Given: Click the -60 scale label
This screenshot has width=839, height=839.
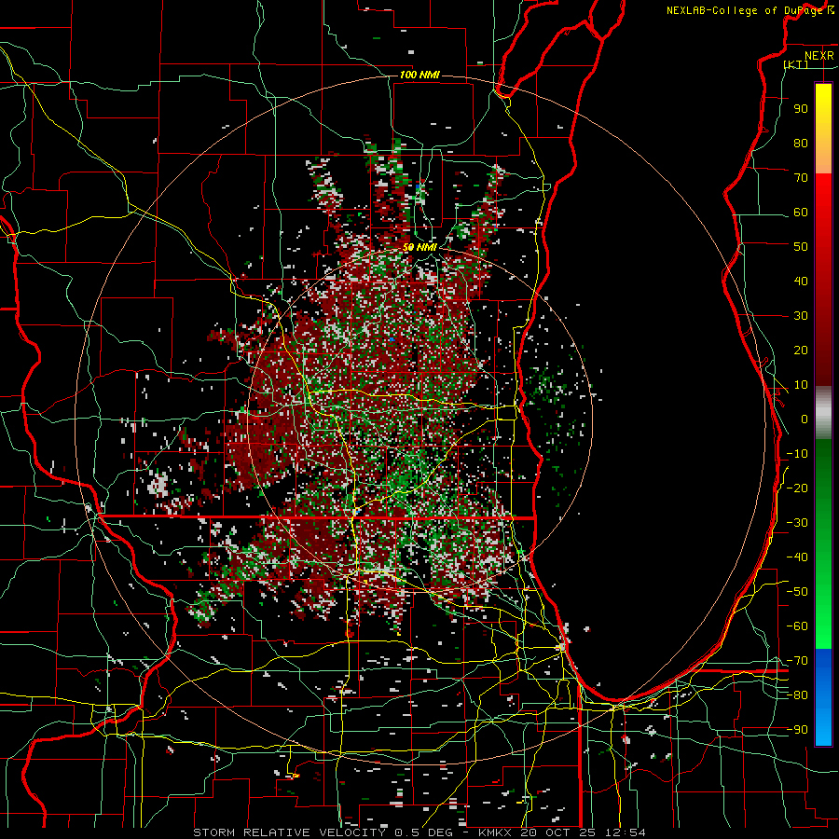Looking at the screenshot, I should pos(797,626).
